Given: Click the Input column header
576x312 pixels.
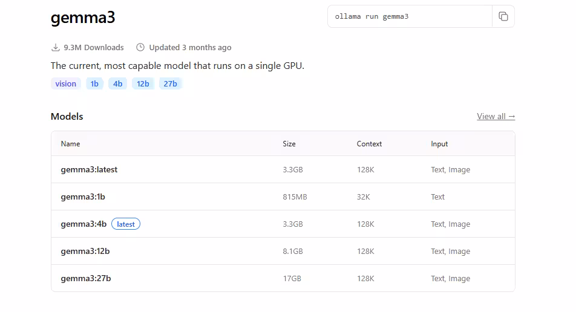Looking at the screenshot, I should click(x=439, y=144).
